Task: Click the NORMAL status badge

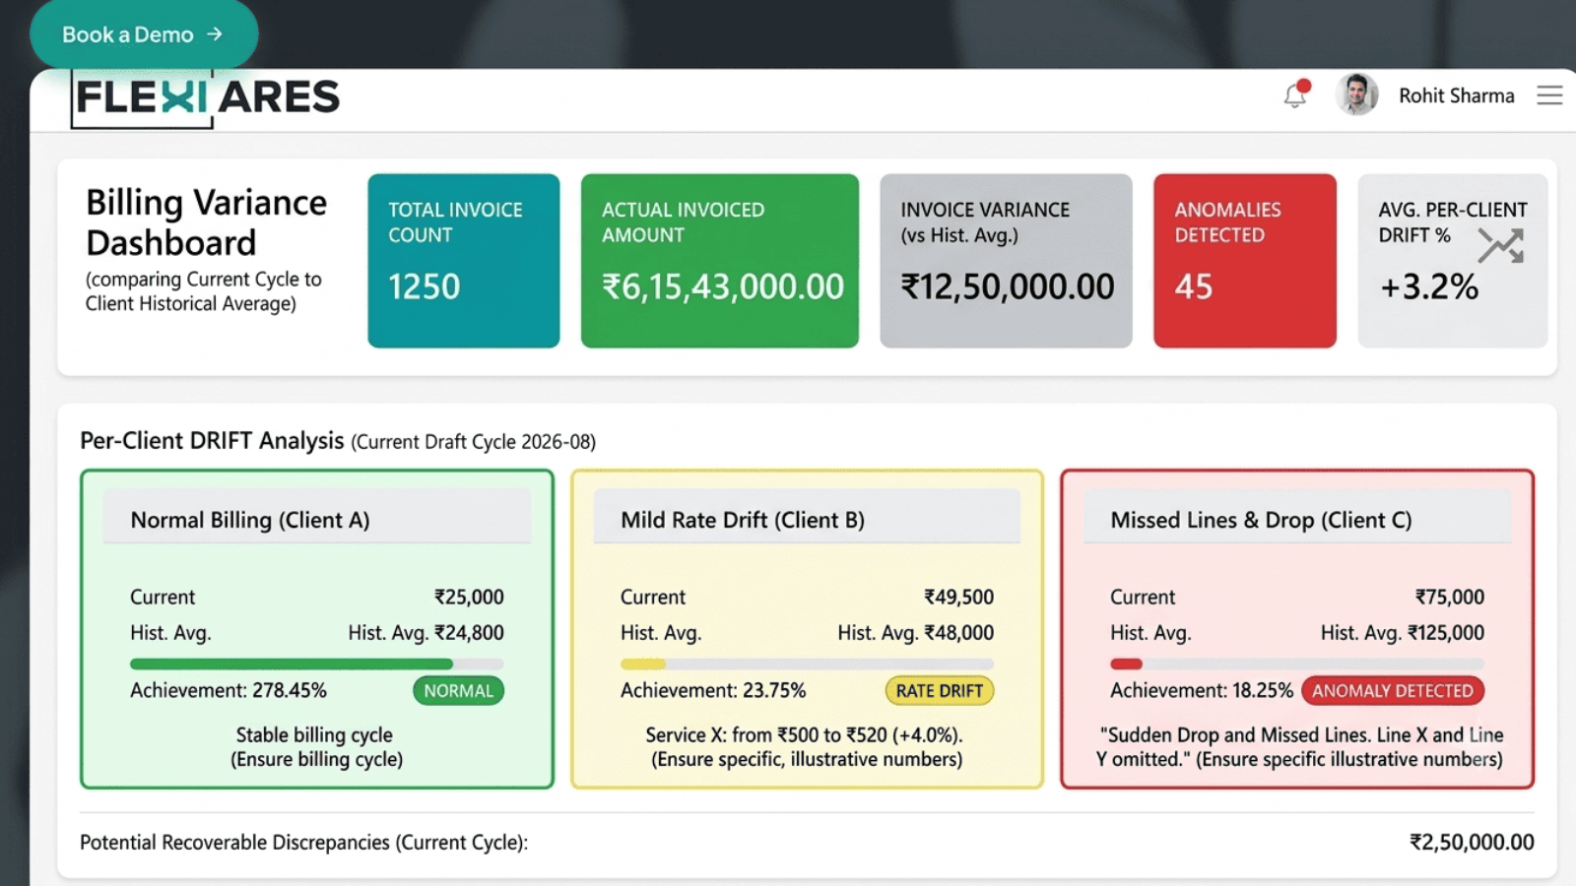Action: click(458, 691)
